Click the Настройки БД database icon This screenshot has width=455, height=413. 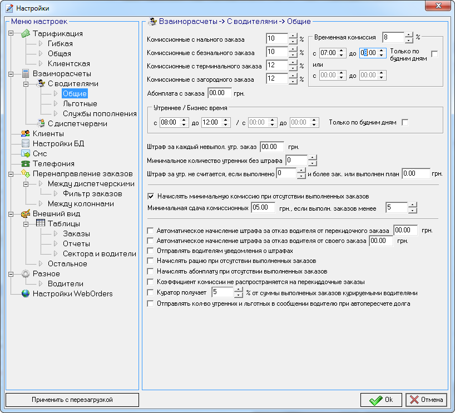pos(26,143)
